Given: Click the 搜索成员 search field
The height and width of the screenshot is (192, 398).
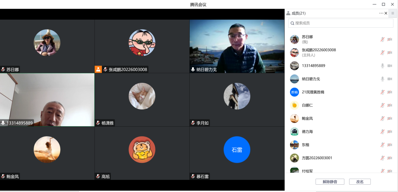Looking at the screenshot, I should (341, 23).
